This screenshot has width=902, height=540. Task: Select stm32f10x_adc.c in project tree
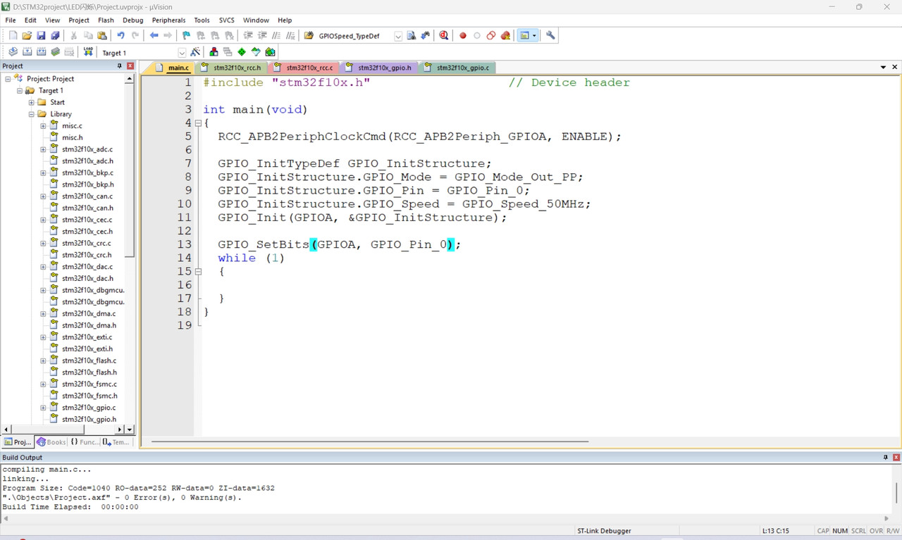pos(87,149)
